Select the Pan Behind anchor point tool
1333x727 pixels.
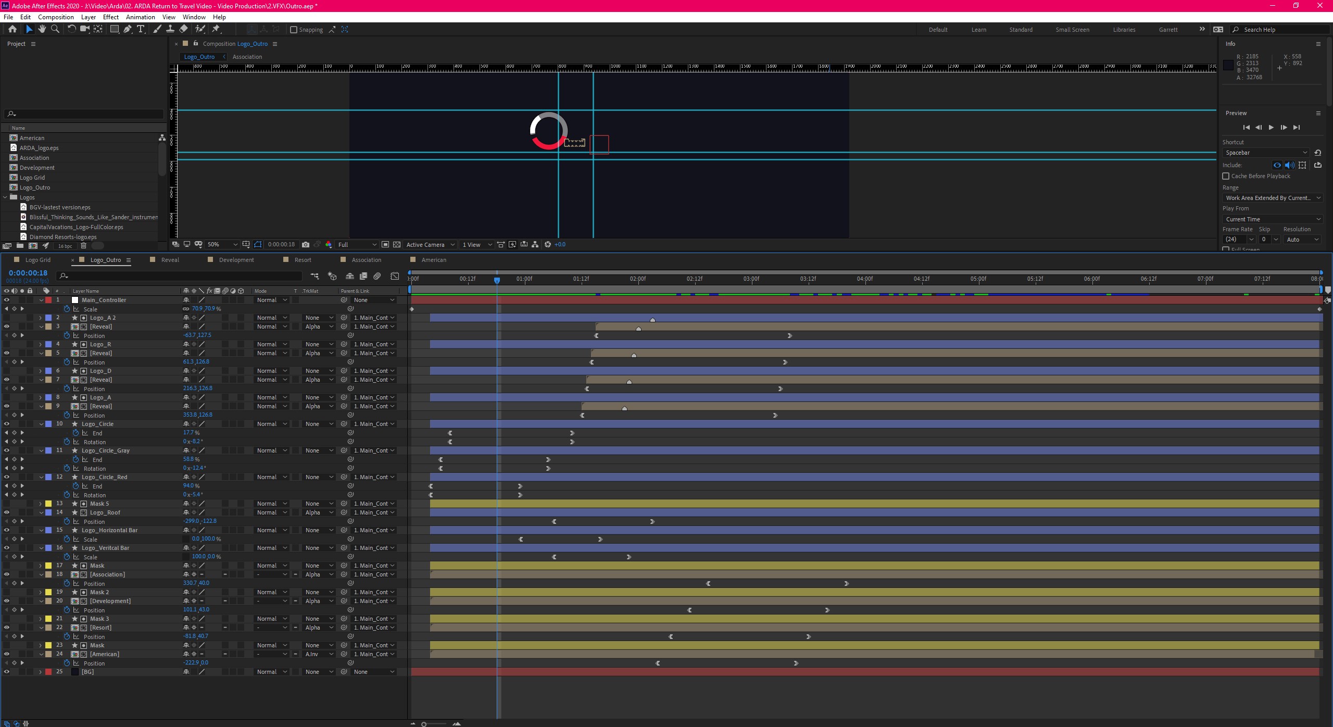[98, 29]
